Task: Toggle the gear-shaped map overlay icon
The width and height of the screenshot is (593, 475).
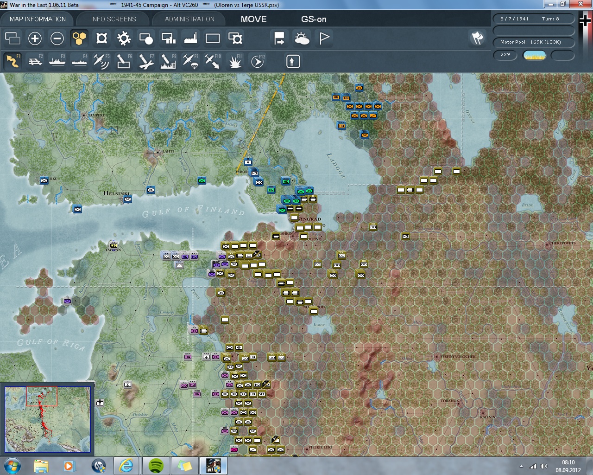Action: [x=124, y=38]
